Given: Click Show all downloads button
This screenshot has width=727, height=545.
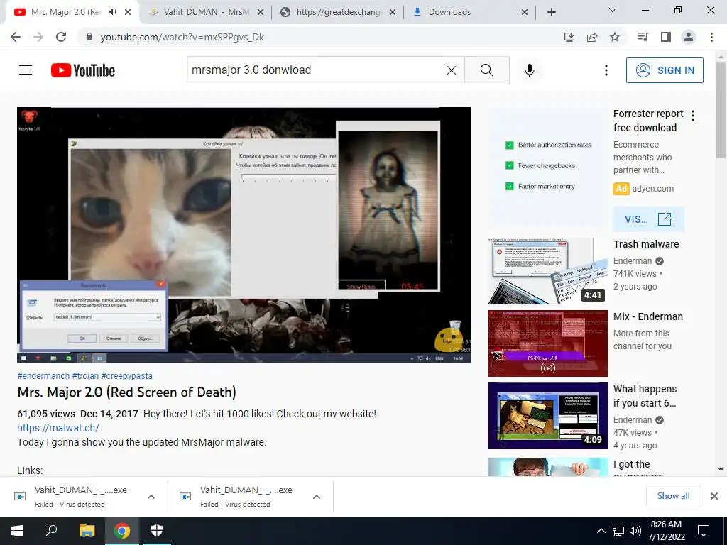Looking at the screenshot, I should [x=673, y=496].
